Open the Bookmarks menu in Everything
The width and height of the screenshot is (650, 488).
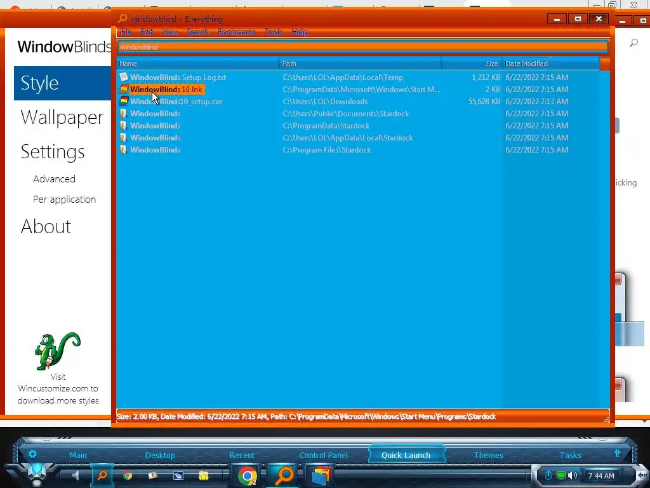click(x=237, y=32)
